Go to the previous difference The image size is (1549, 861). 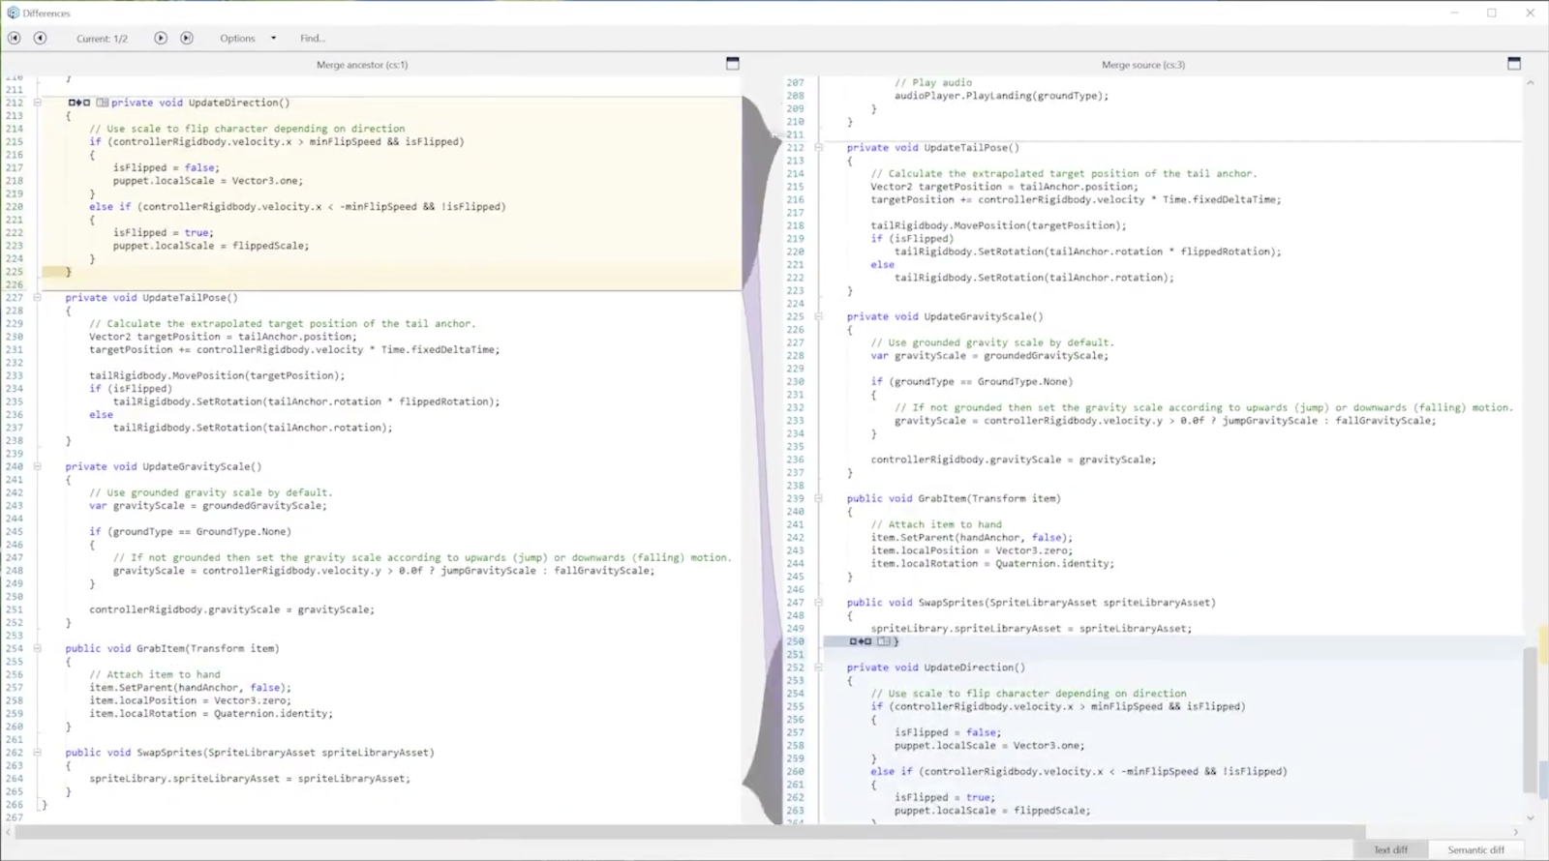[x=40, y=38]
